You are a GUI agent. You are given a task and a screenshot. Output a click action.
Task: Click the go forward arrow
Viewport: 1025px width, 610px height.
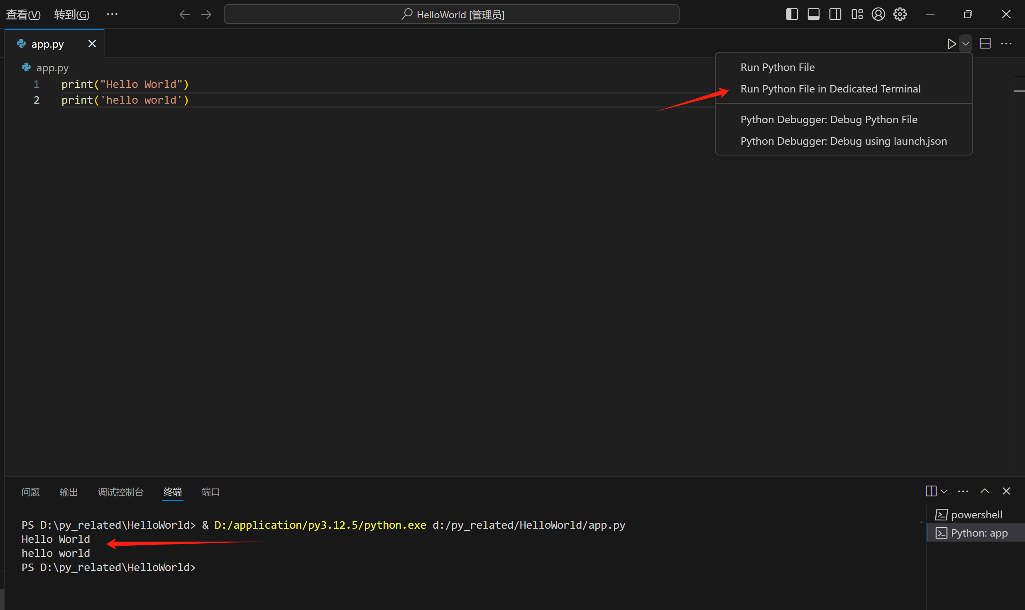click(x=206, y=15)
